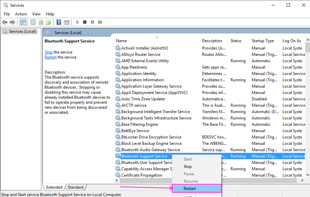Click the Back arrow toolbar icon
310x197 pixels.
(5, 22)
